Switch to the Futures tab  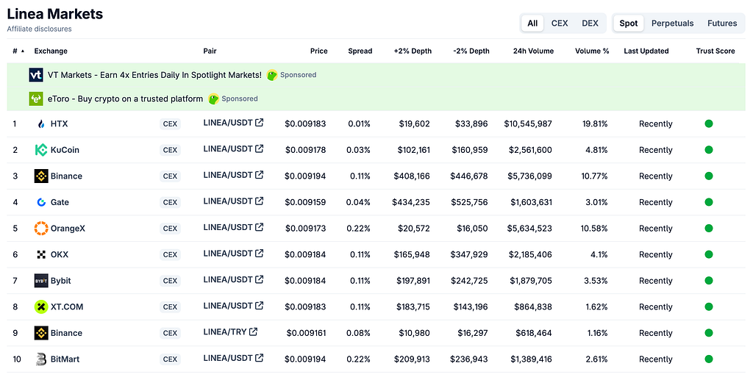[722, 23]
